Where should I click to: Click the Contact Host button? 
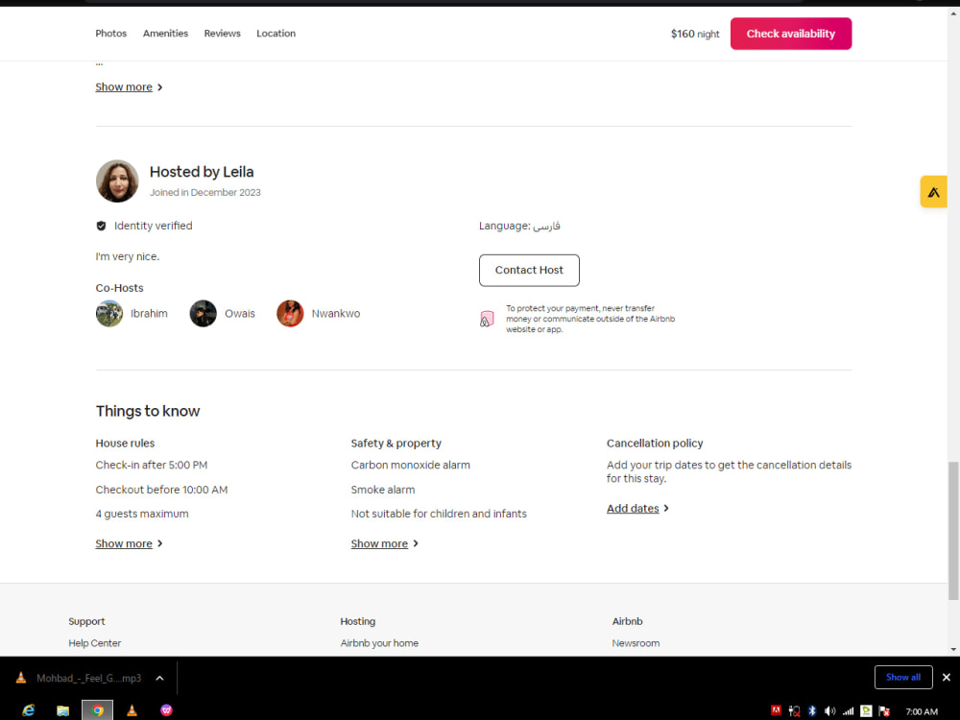pyautogui.click(x=529, y=270)
